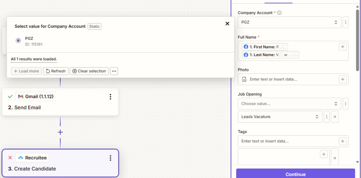Open more options beside Clear selection

pos(114,71)
